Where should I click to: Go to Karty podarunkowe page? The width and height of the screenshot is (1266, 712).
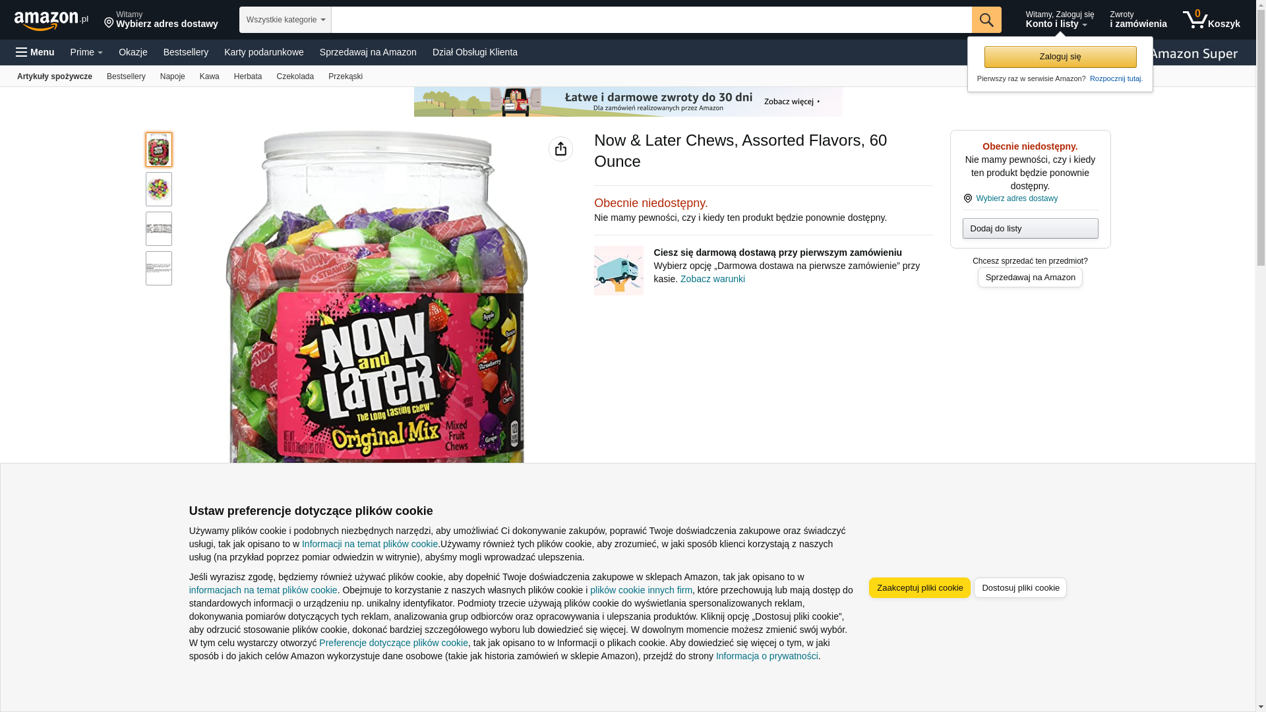pyautogui.click(x=264, y=52)
